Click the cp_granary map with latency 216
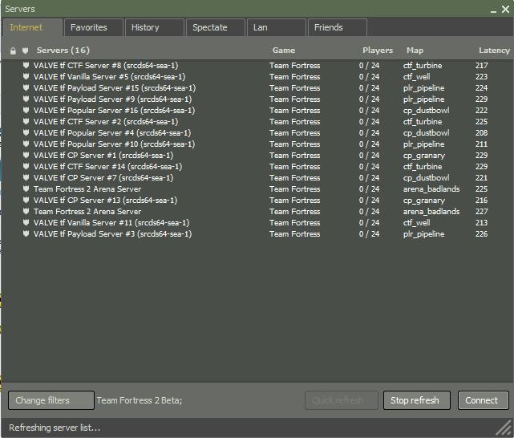The width and height of the screenshot is (514, 438). 424,201
